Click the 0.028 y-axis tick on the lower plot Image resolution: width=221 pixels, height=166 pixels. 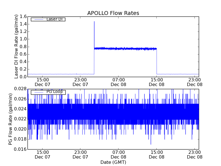coord(21,89)
